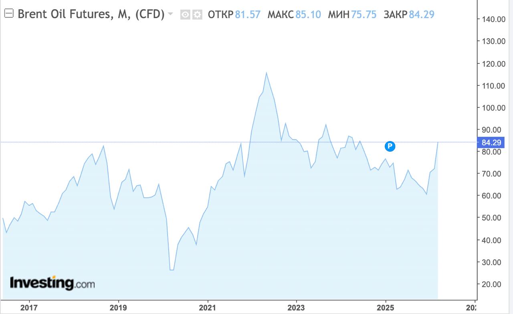Collapse the Brent Oil Futures legend box
This screenshot has width=513, height=314.
click(x=9, y=14)
